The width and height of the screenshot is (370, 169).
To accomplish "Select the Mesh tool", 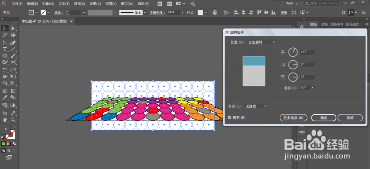I will [x=5, y=91].
